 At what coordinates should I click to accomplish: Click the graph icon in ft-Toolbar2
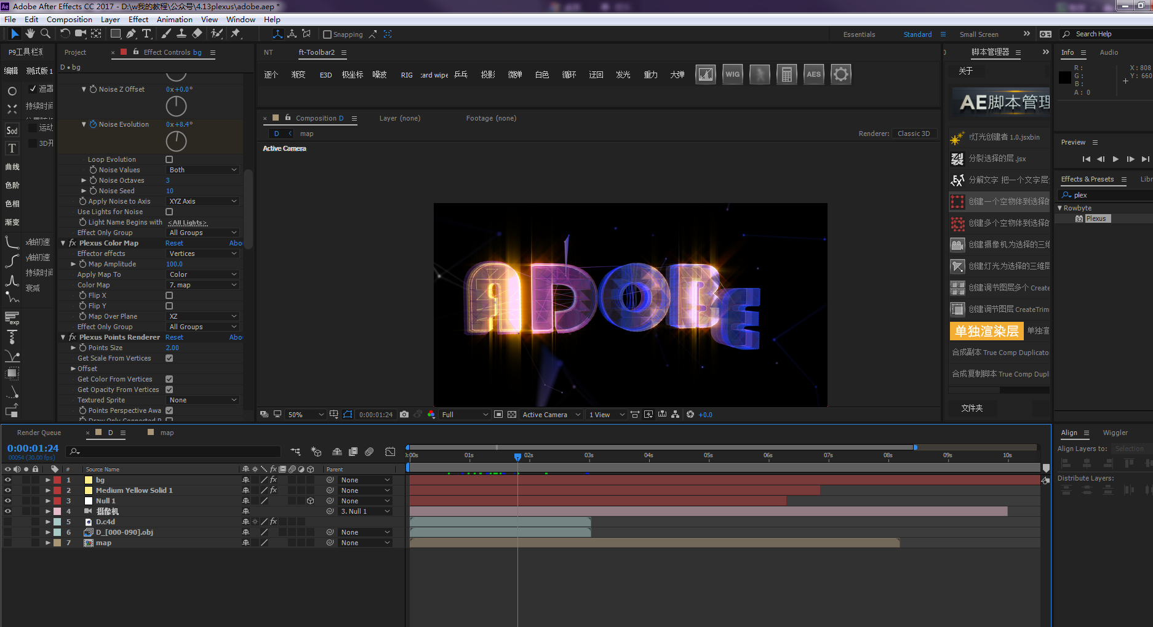[x=705, y=74]
